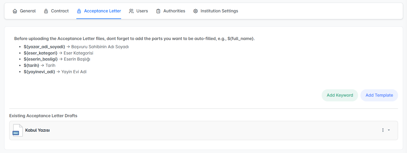Select the Acceptance Letter tab label

[102, 11]
